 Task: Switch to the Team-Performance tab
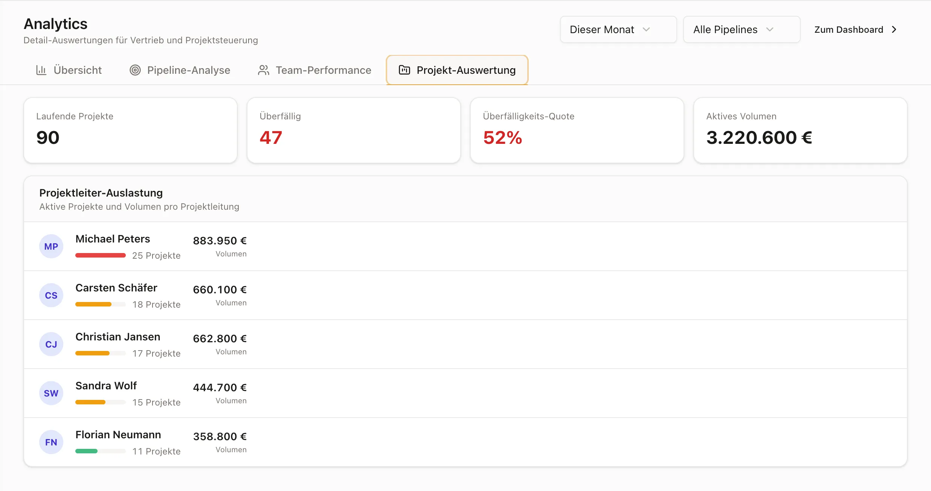point(314,70)
